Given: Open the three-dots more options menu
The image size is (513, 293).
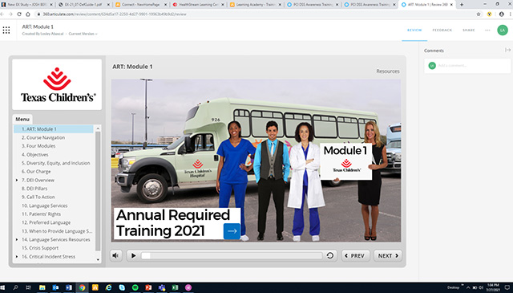Looking at the screenshot, I should [x=487, y=31].
